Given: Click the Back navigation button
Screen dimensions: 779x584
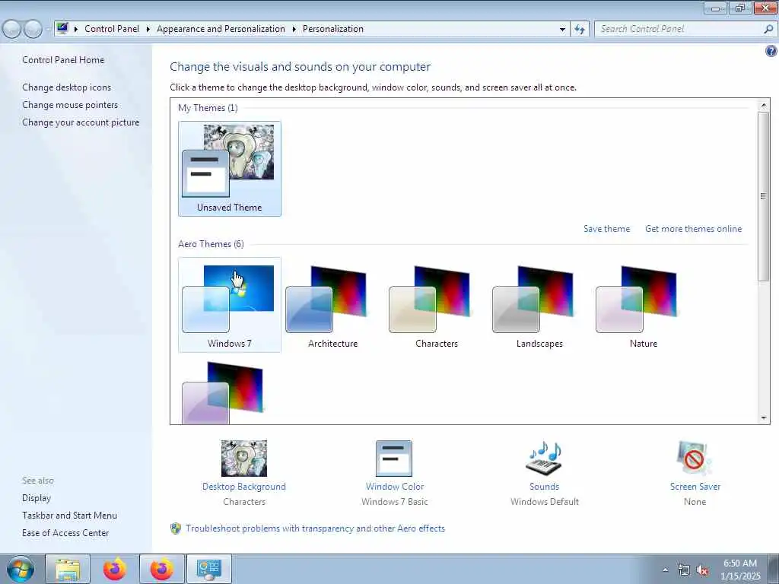Looking at the screenshot, I should tap(11, 30).
